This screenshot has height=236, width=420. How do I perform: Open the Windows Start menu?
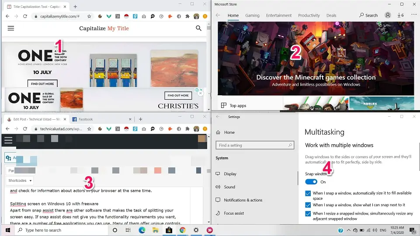click(x=8, y=230)
